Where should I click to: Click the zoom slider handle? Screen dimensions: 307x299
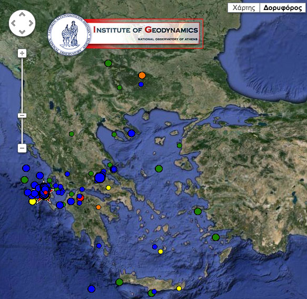(x=22, y=115)
